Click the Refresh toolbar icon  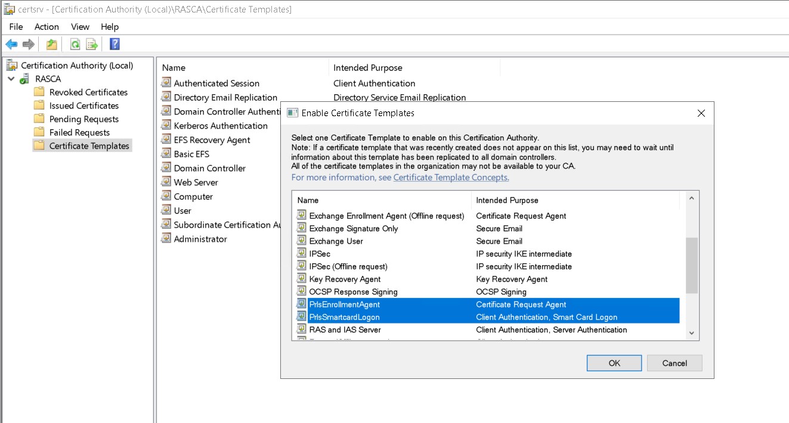(x=75, y=44)
